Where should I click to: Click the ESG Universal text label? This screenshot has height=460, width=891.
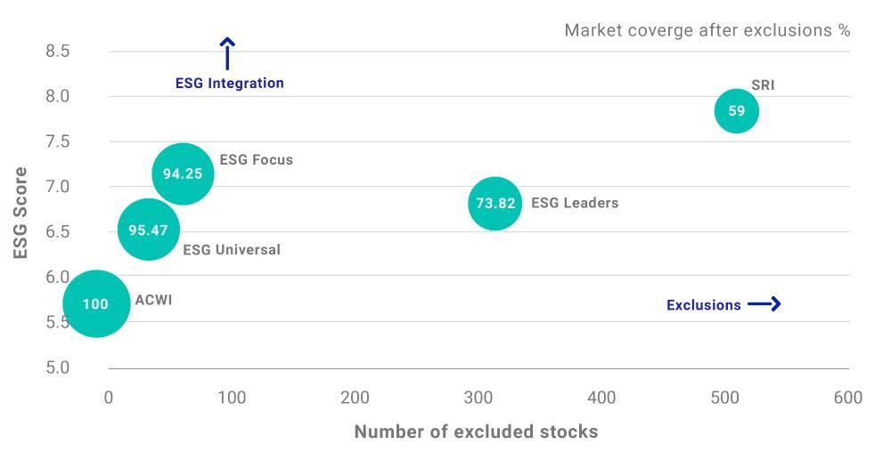[231, 250]
